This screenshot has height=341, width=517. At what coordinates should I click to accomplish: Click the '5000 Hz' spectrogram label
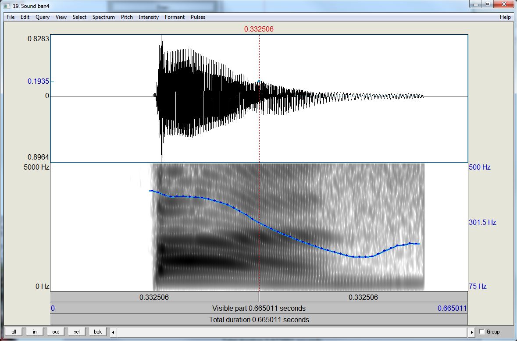tap(36, 167)
